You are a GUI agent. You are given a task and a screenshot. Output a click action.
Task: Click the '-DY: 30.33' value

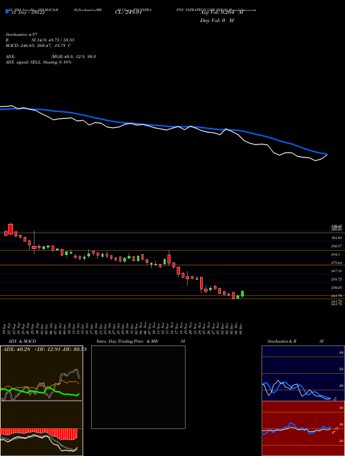(x=74, y=350)
